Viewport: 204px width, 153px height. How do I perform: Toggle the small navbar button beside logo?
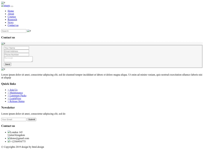(12, 6)
